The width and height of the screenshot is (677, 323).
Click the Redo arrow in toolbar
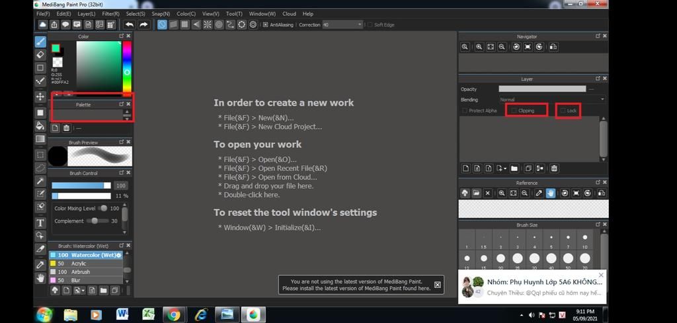pyautogui.click(x=143, y=24)
